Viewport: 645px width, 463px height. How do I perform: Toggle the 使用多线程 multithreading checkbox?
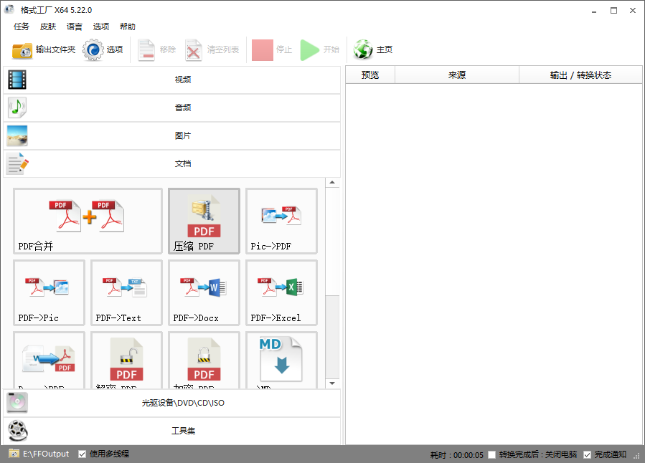(83, 454)
